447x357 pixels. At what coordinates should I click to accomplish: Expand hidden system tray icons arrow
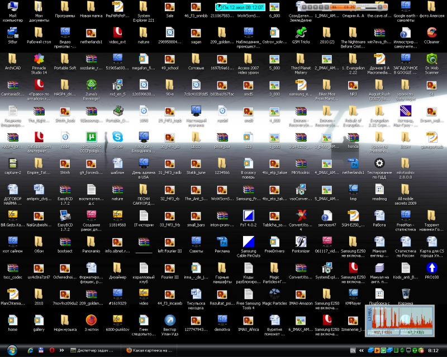point(360,350)
